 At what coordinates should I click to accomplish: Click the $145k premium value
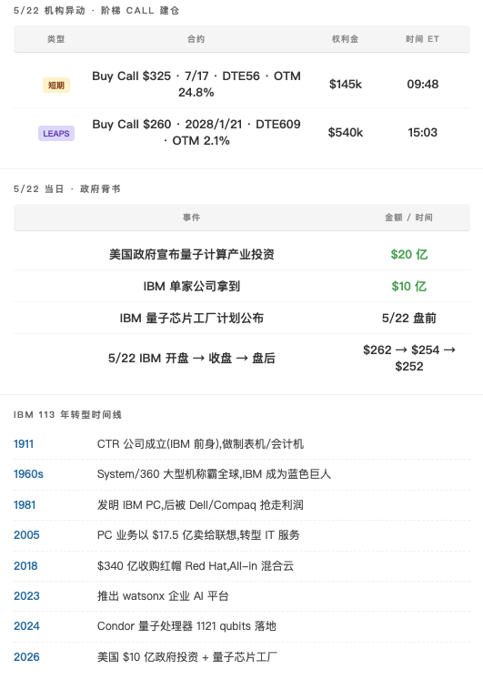pos(346,84)
